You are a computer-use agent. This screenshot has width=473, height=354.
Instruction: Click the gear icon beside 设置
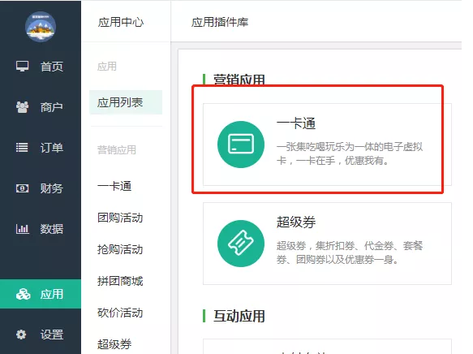[x=21, y=335]
